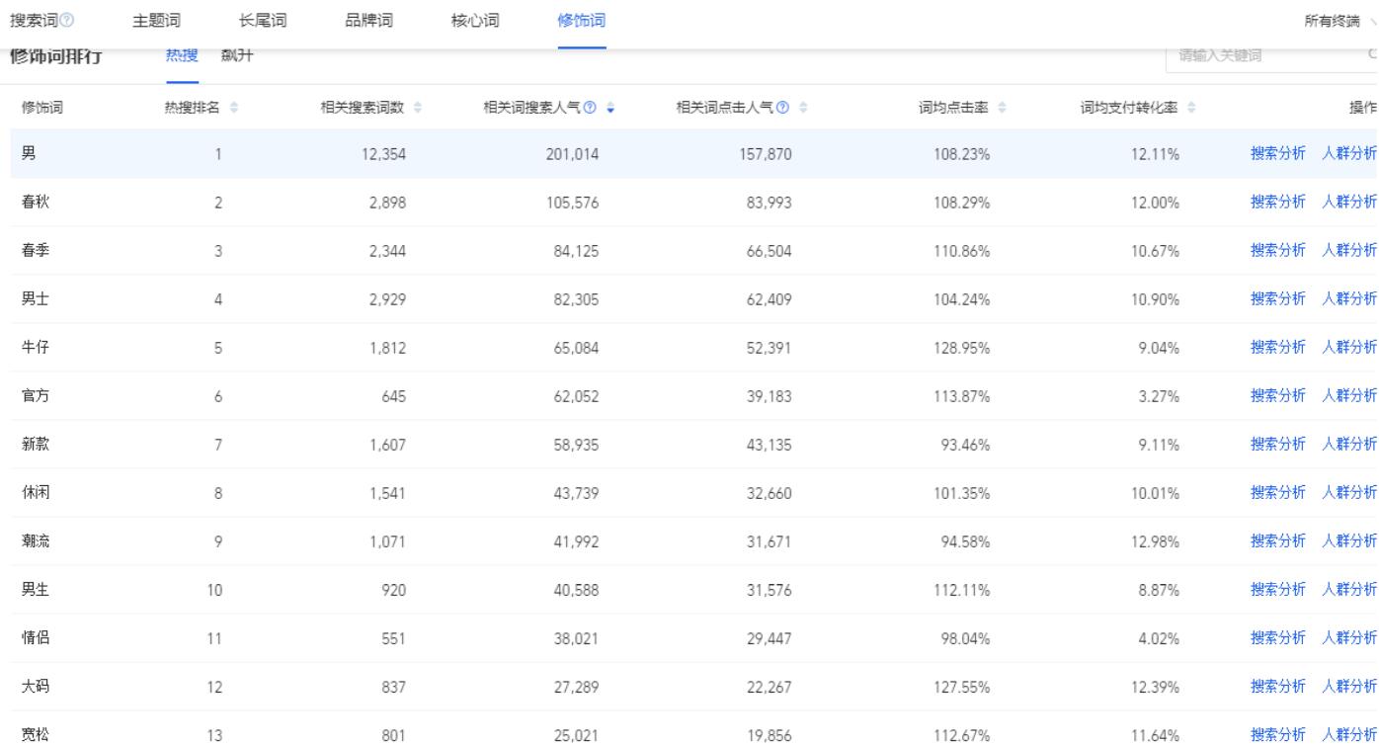Screen dimensions: 1379x745
Task: Click the 修饰词 column header
Action: [x=43, y=108]
